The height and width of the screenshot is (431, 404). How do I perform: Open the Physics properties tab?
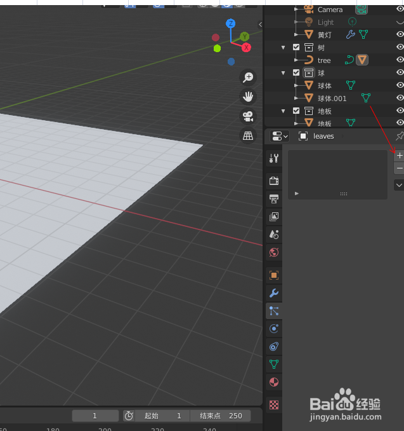(274, 329)
